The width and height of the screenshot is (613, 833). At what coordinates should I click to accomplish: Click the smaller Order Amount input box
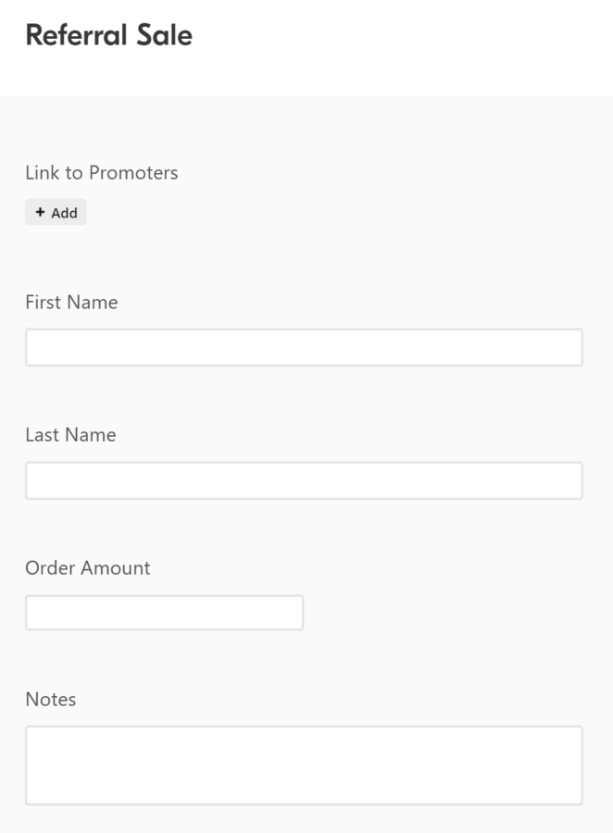(163, 612)
